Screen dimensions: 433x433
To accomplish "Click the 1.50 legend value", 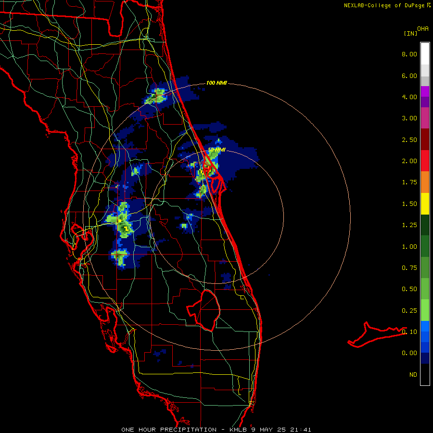I will pos(409,204).
